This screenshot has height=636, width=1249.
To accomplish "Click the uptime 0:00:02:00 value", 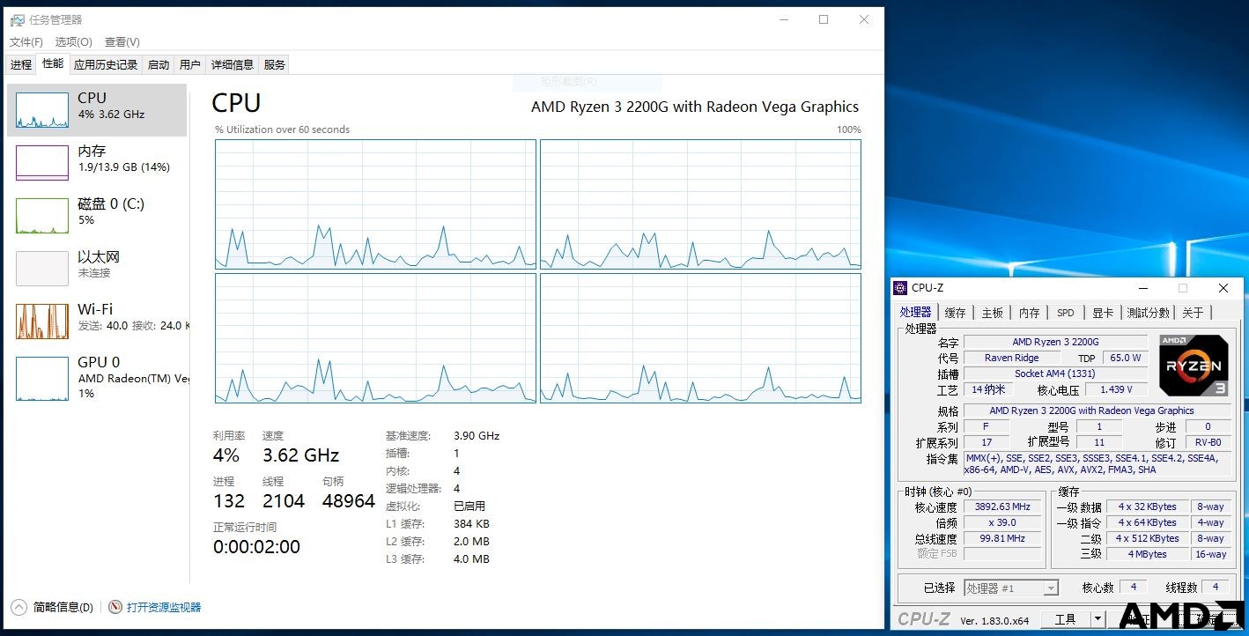I will pyautogui.click(x=256, y=547).
